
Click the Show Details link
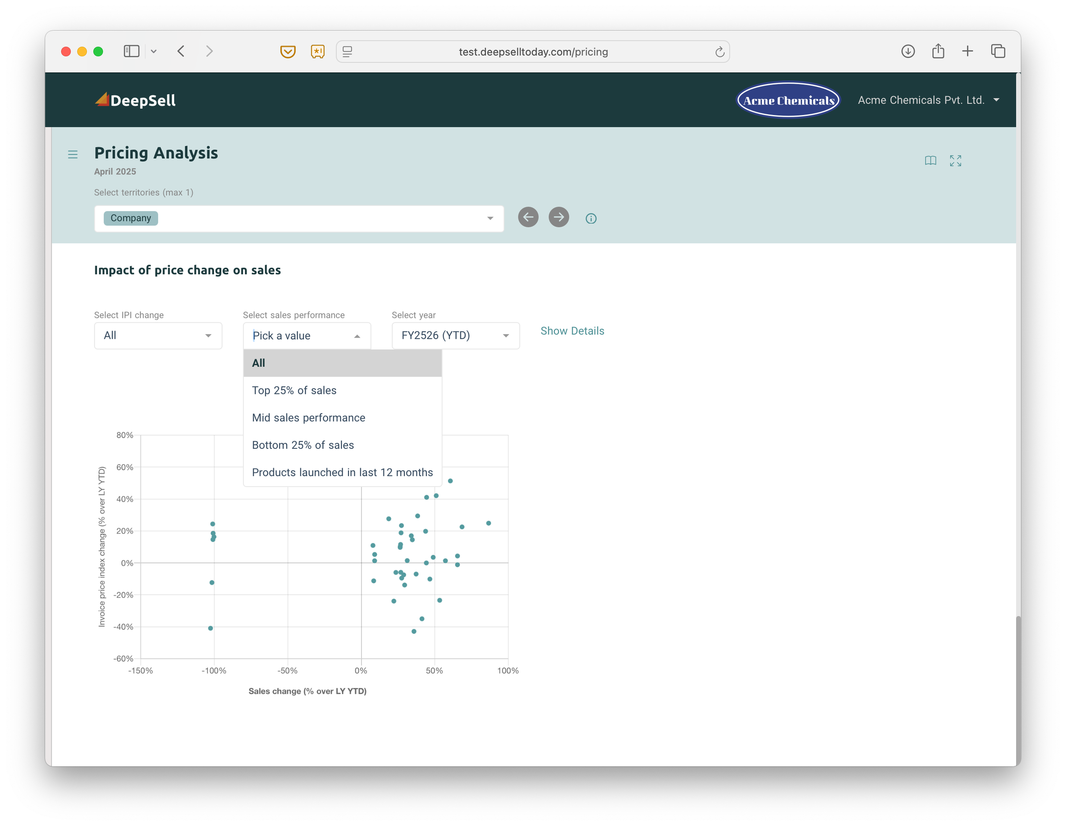[x=572, y=331]
